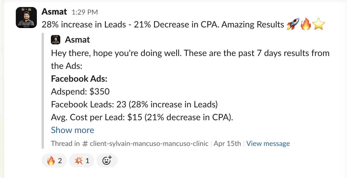Click the Avg. Cost per Lead line
Image resolution: width=347 pixels, height=178 pixels.
[142, 117]
